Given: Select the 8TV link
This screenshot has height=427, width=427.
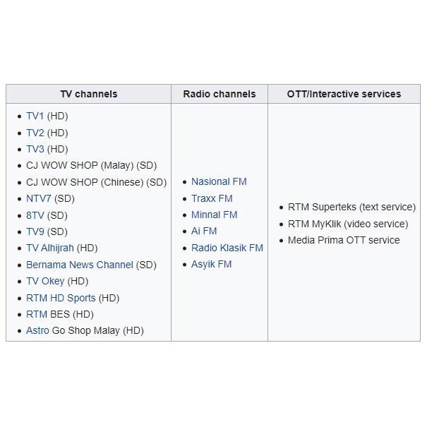Looking at the screenshot, I should coord(35,215).
